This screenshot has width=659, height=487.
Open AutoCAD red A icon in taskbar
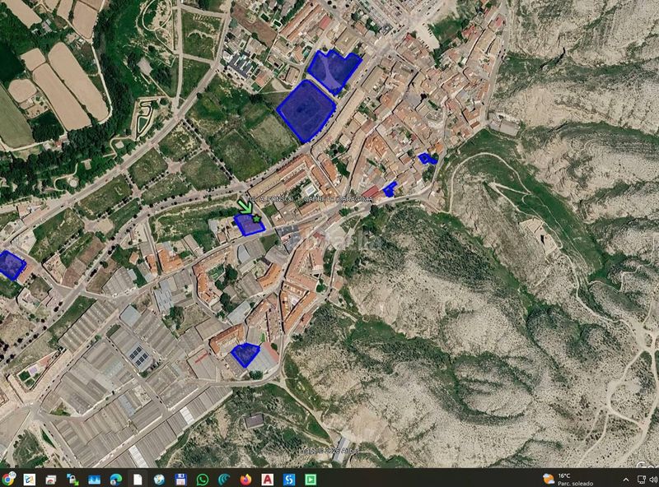click(267, 479)
